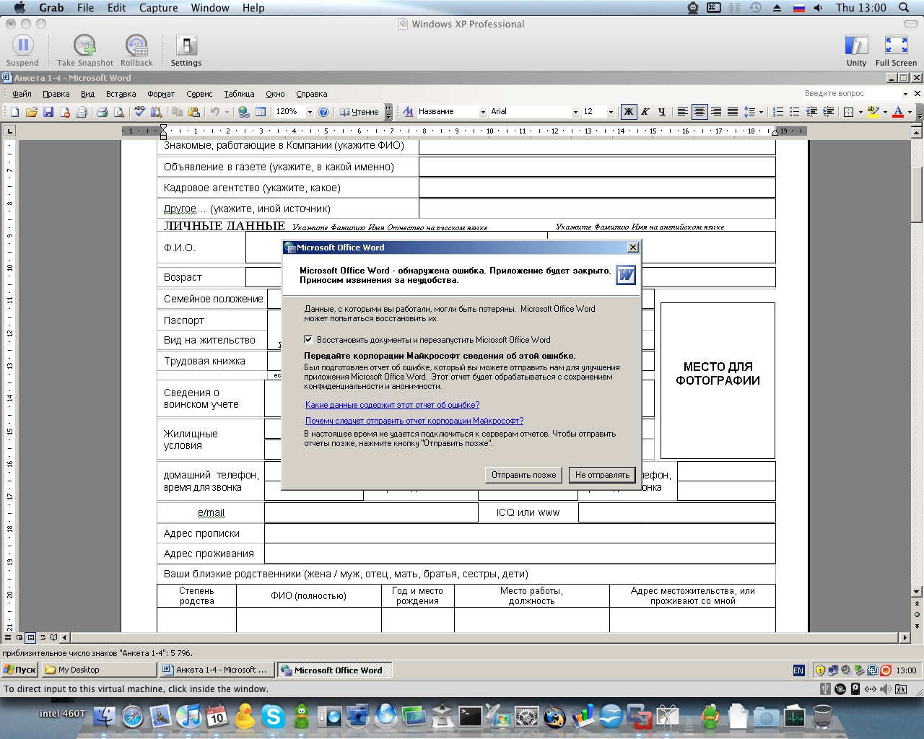924x739 pixels.
Task: Expand the undo history dropdown arrow
Action: [227, 112]
